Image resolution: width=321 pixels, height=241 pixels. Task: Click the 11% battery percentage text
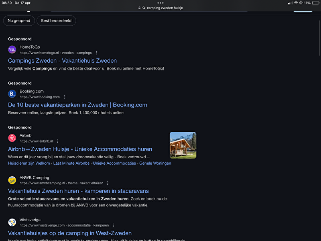point(307,3)
